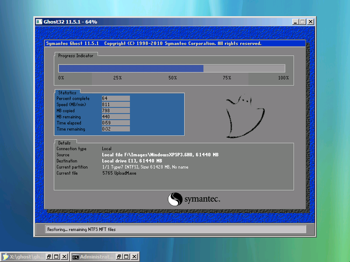Switch to Administrator command prompt taskbar button

pyautogui.click(x=105, y=257)
